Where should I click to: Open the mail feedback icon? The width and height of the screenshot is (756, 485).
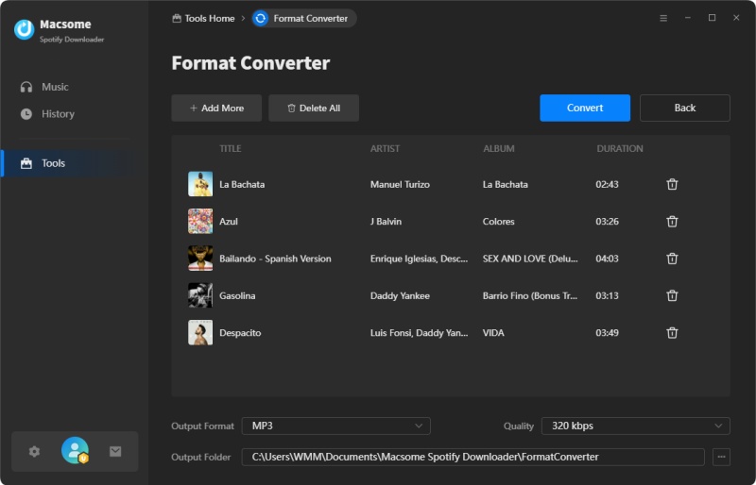click(115, 451)
